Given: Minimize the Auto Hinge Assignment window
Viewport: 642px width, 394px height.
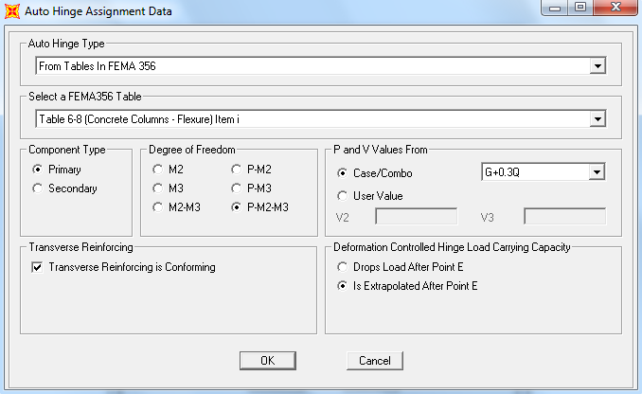Looking at the screenshot, I should [x=555, y=8].
